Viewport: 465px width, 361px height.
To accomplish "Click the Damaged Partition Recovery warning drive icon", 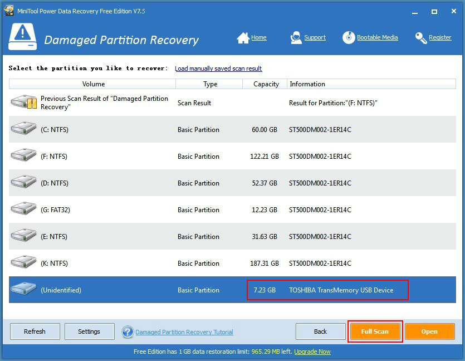I will click(x=22, y=37).
